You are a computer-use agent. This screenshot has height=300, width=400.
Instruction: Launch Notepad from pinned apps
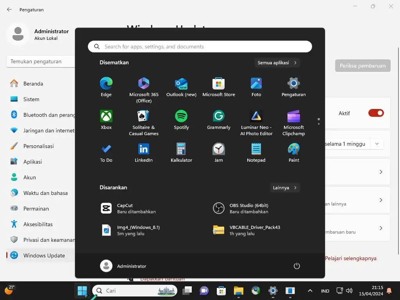[256, 153]
